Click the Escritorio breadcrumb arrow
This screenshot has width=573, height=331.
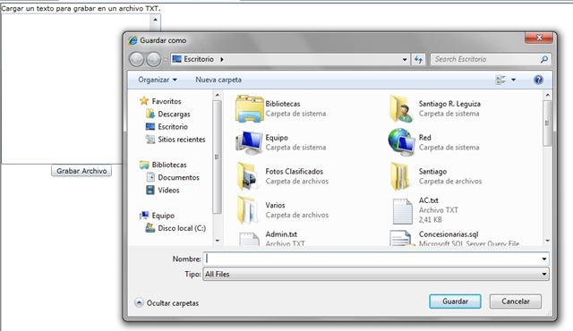point(222,59)
